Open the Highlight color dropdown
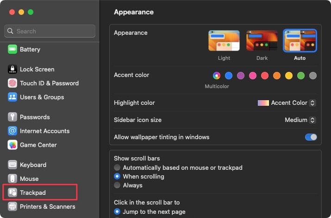The width and height of the screenshot is (331, 218). pos(287,103)
